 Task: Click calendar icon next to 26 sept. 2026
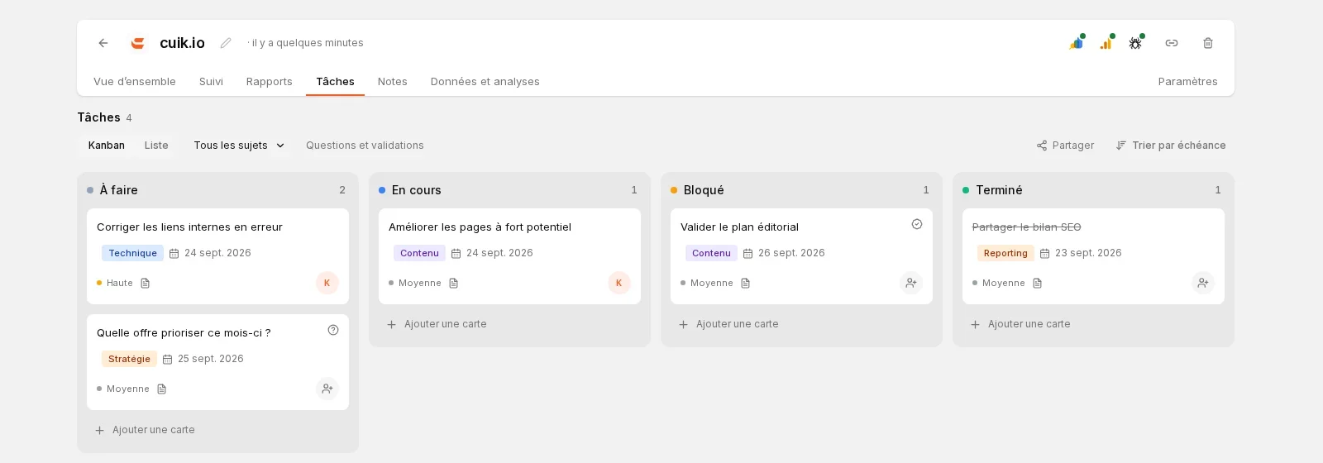tap(748, 254)
